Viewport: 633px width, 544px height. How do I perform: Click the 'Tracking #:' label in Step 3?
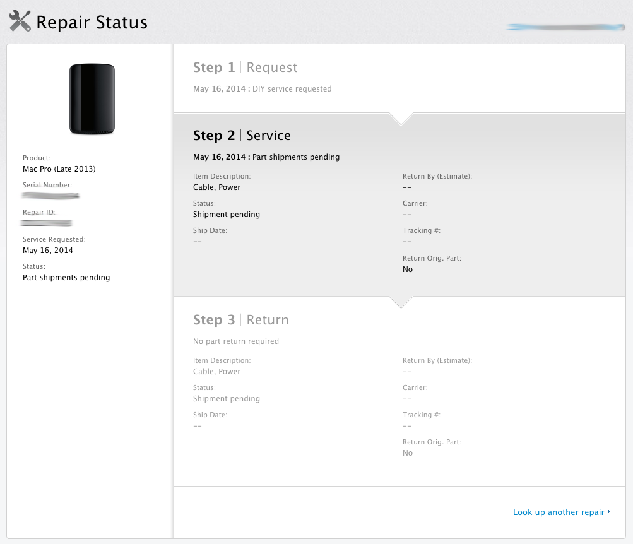[422, 415]
